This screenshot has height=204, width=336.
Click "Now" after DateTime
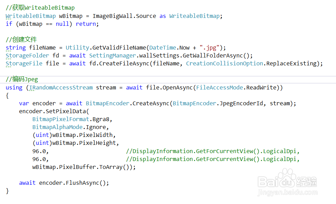(x=184, y=47)
